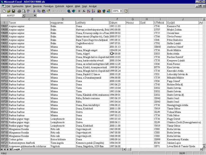206x155 pixels.
Task: Click the cell reading Kemence-patak (Zemplén)
Action: [92, 143]
